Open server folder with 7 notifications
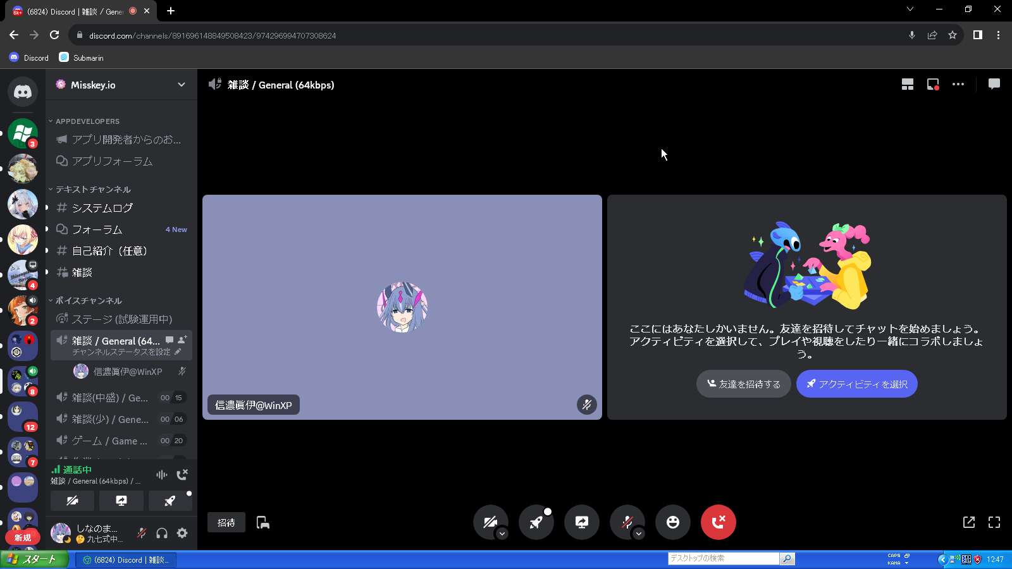1012x569 pixels. [23, 452]
